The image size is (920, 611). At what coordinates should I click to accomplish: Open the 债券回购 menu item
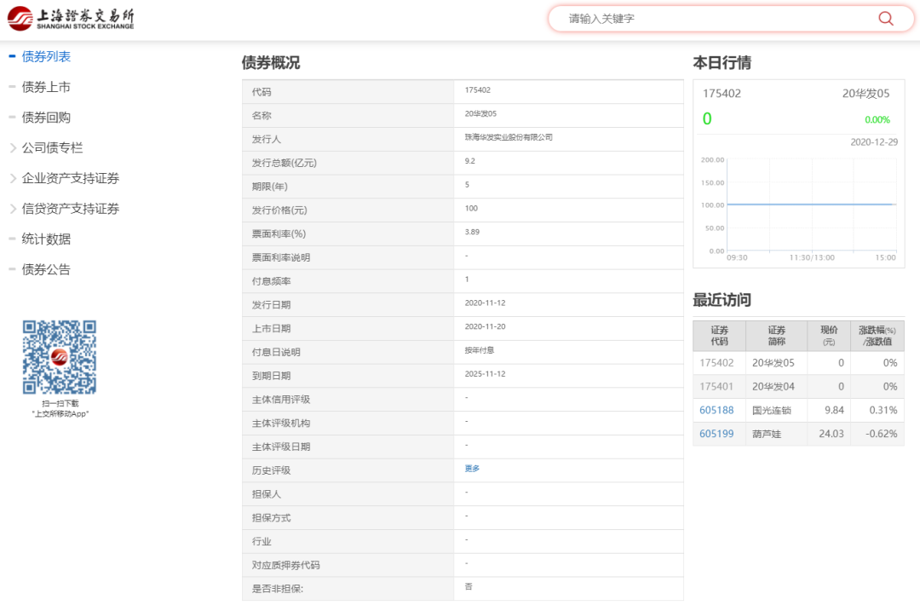pyautogui.click(x=46, y=118)
